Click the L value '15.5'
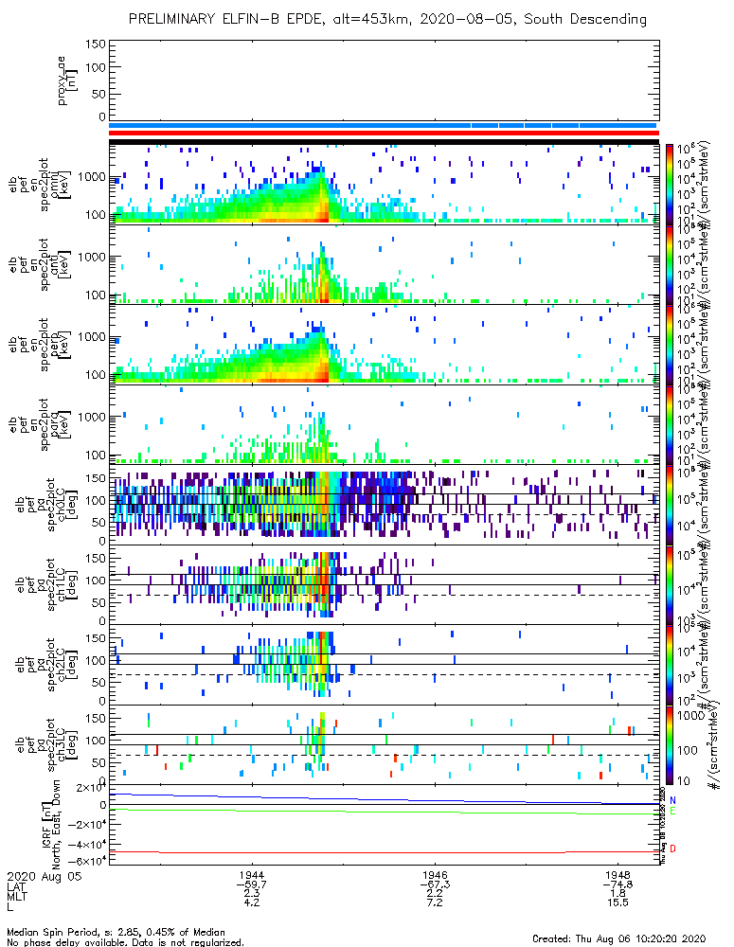734x947 pixels. (618, 902)
